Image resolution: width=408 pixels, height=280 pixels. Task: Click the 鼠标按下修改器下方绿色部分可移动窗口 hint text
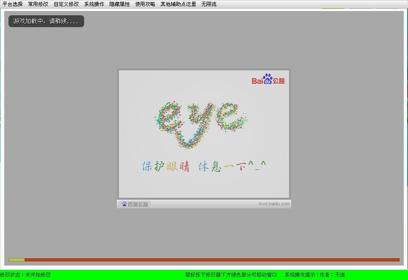[231, 275]
